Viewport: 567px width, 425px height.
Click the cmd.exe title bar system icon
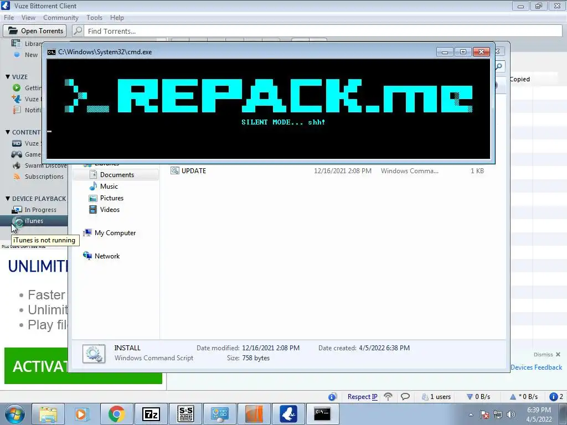tap(51, 52)
